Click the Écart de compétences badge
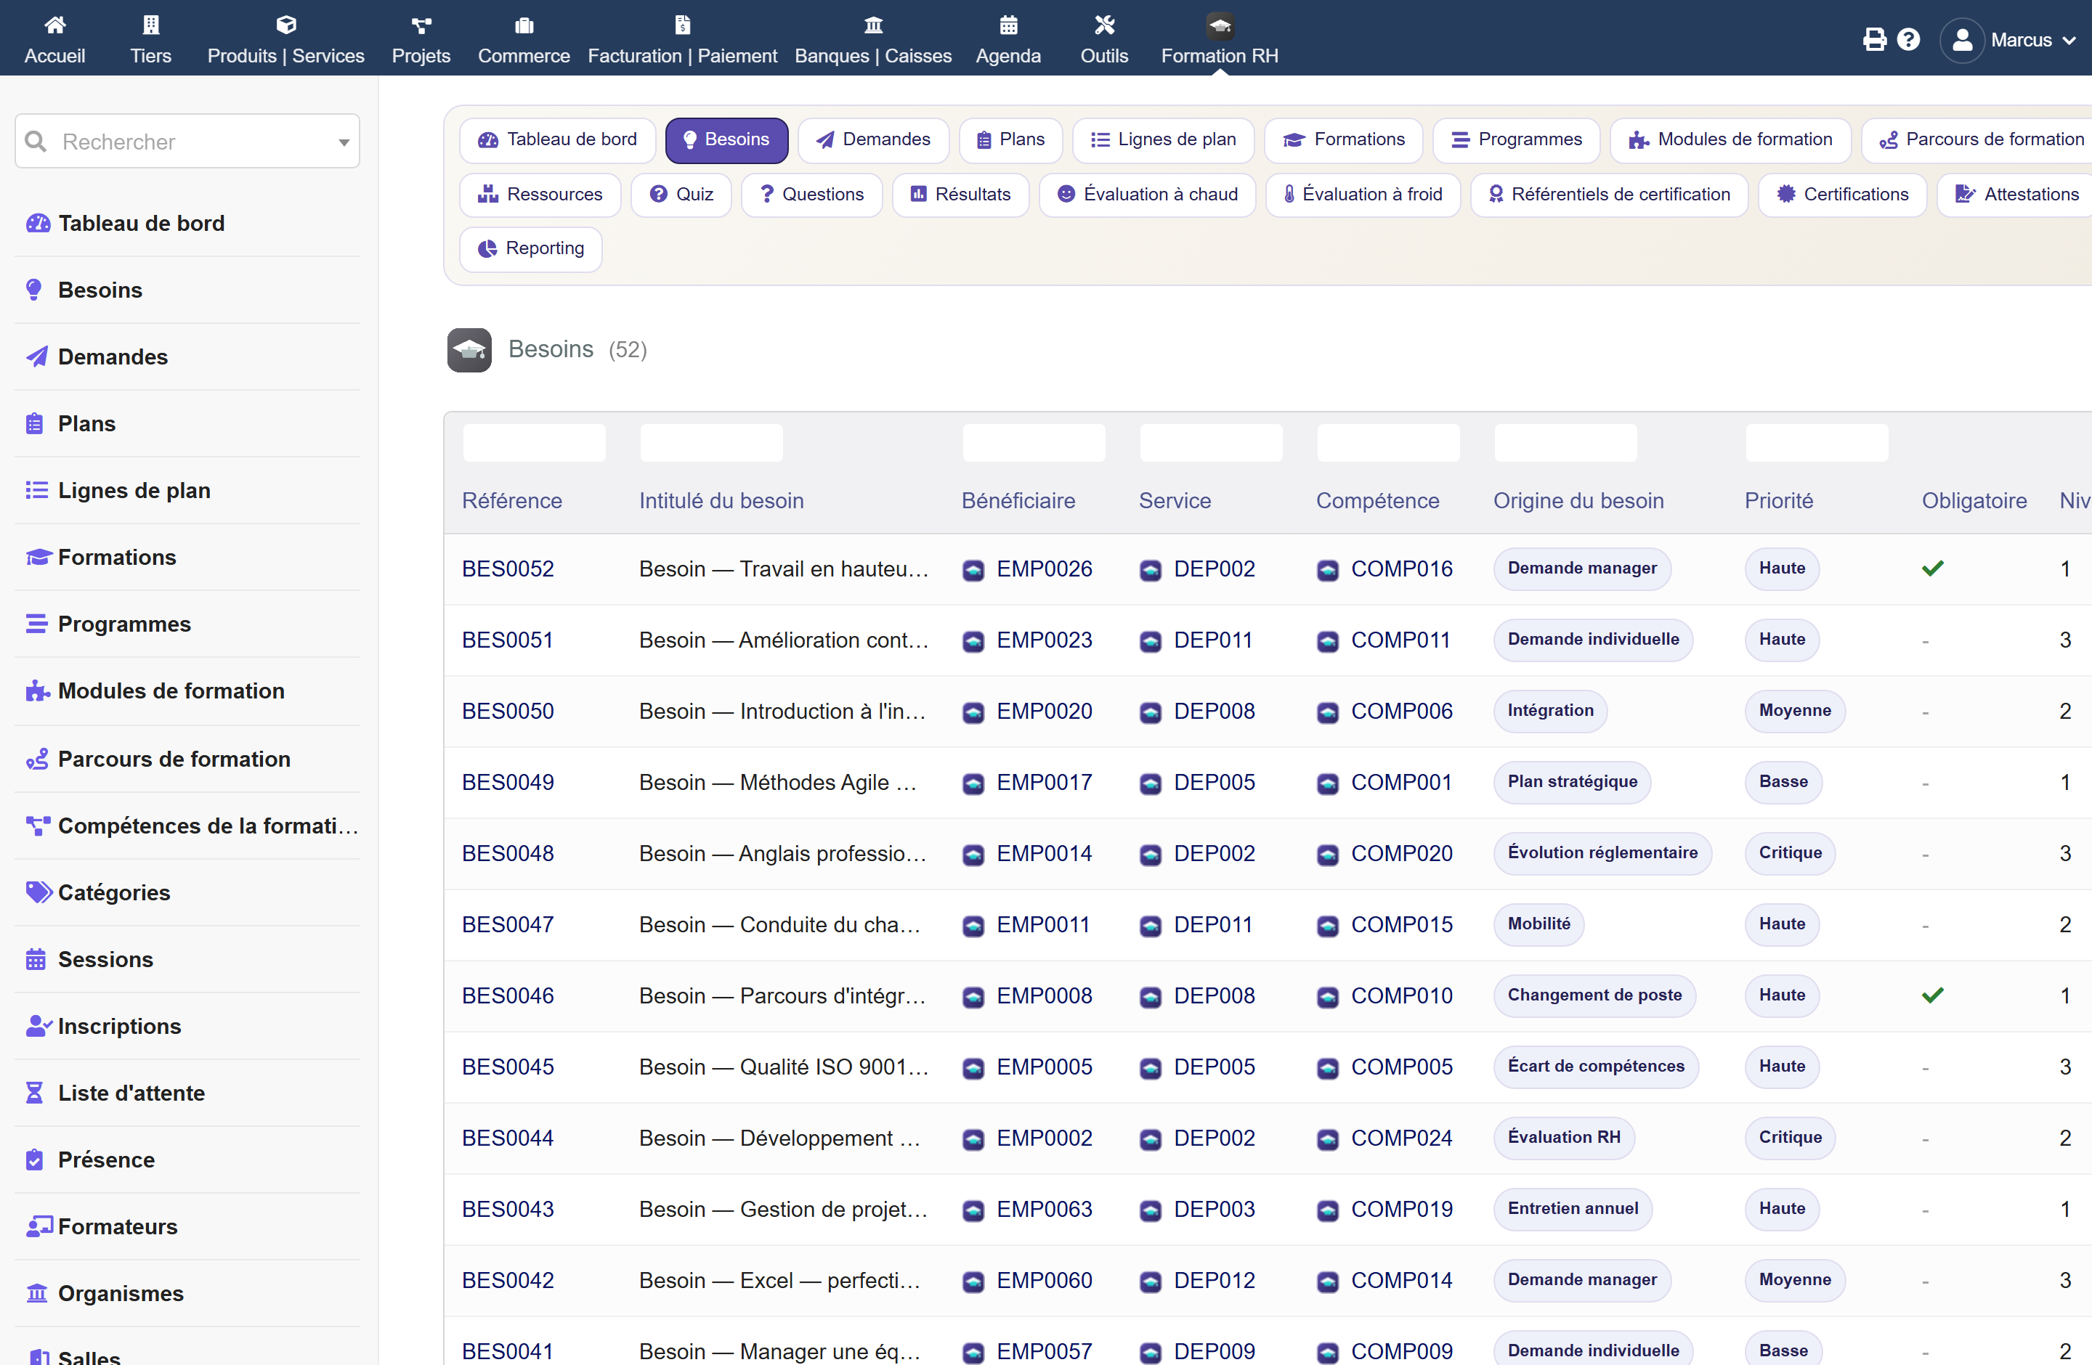This screenshot has width=2092, height=1365. point(1595,1067)
